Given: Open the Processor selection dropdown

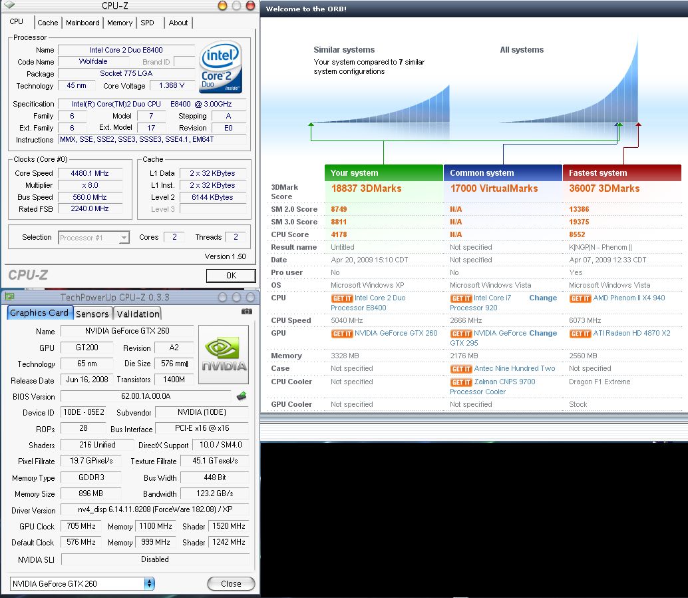Looking at the screenshot, I should coord(124,238).
